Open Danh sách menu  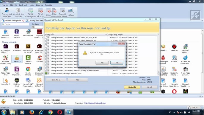click(23, 5)
